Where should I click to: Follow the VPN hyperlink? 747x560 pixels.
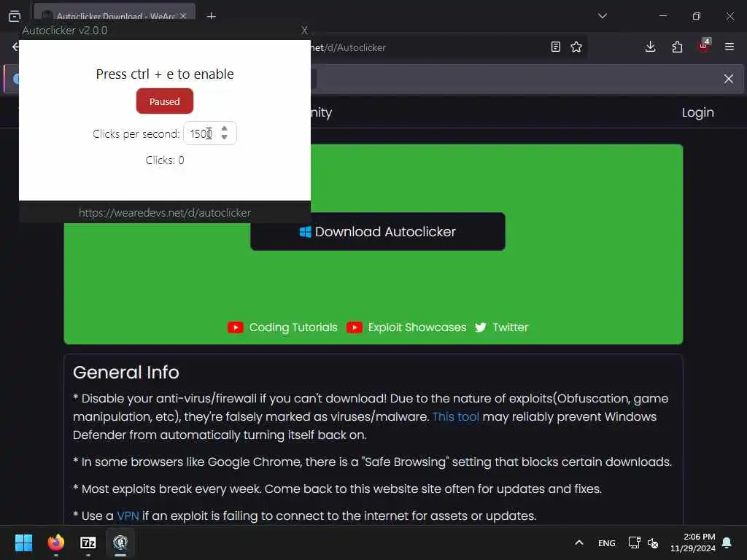click(128, 516)
